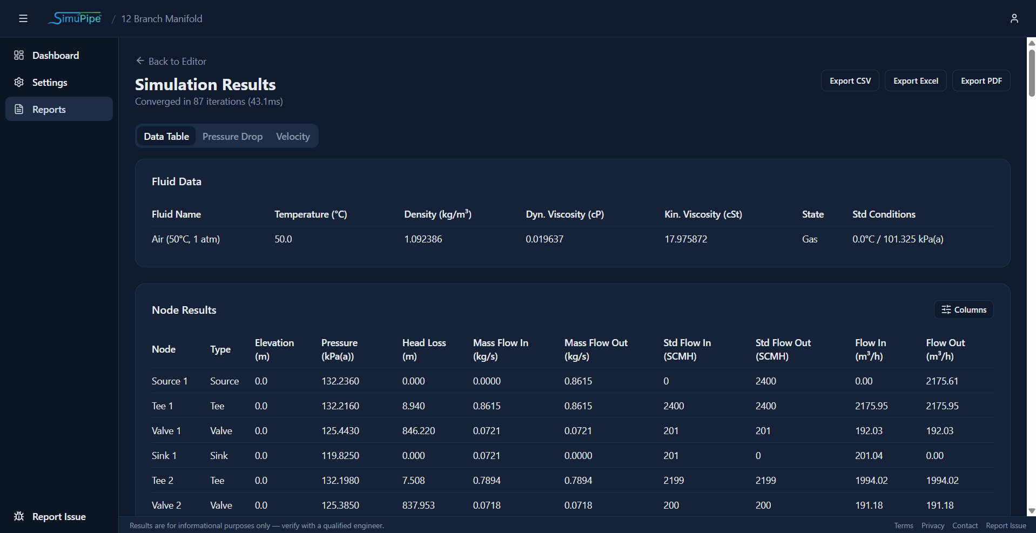The image size is (1036, 533).
Task: Click fluid name Air (50°C, 1 atm)
Action: (186, 239)
